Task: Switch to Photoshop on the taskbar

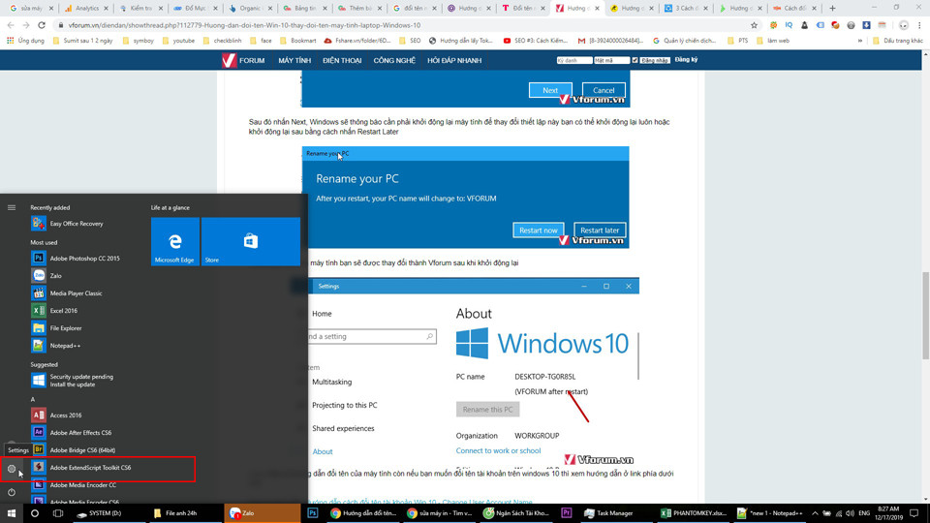Action: (x=313, y=513)
